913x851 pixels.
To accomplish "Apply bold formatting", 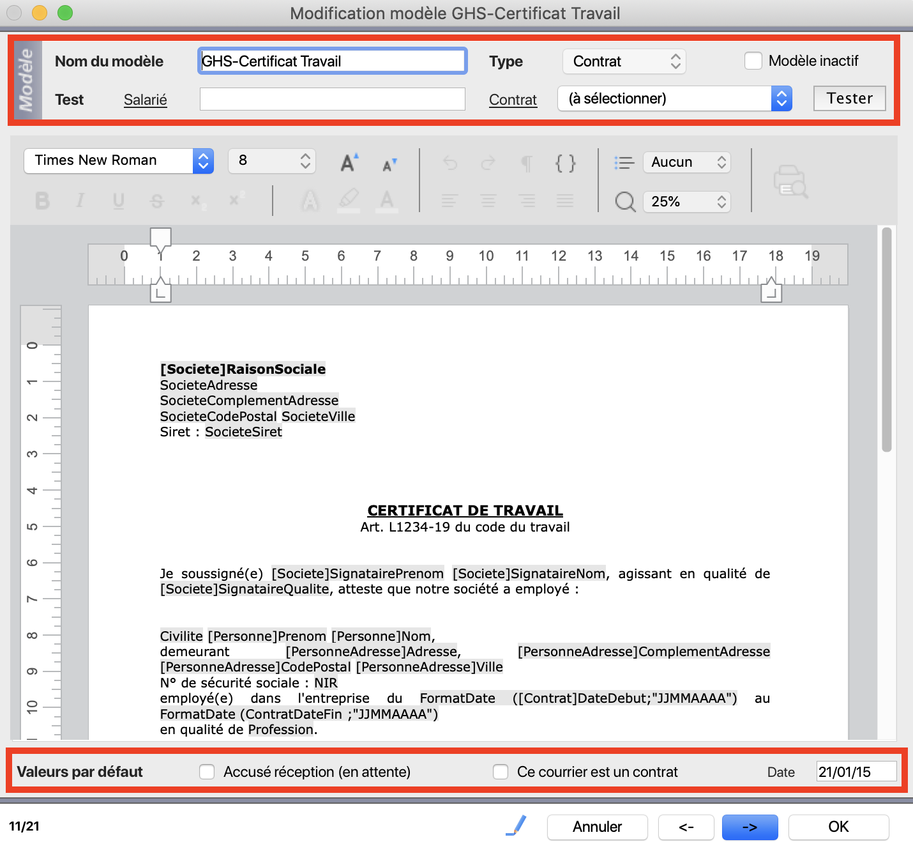I will [43, 201].
